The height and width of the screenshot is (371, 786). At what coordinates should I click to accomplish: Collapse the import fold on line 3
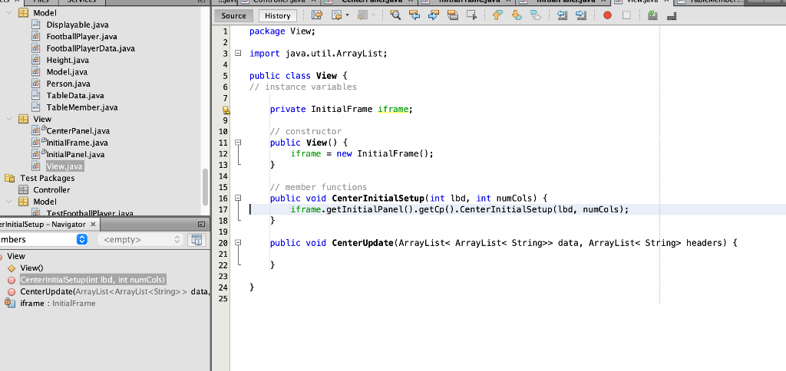238,53
